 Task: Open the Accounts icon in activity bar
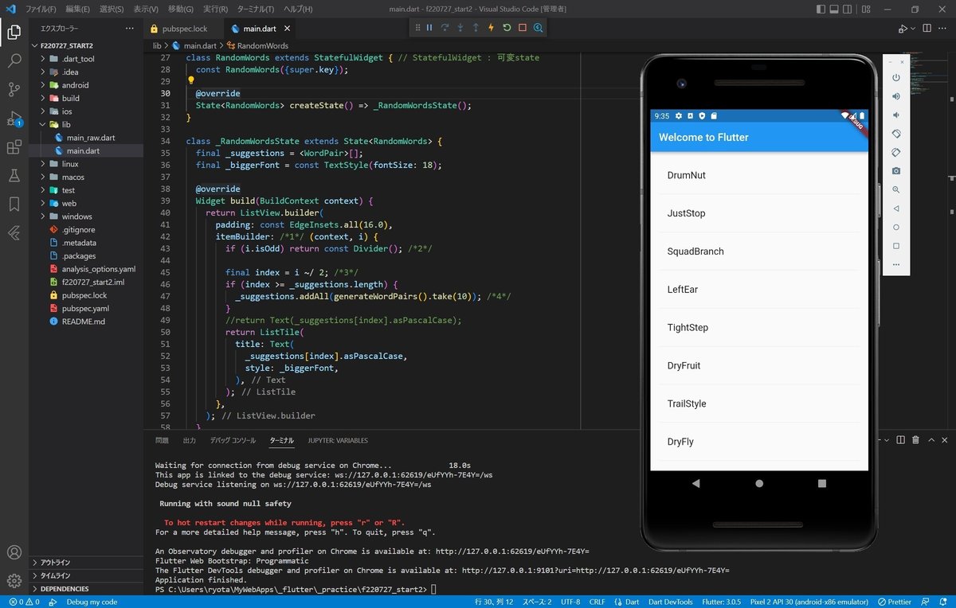(14, 552)
